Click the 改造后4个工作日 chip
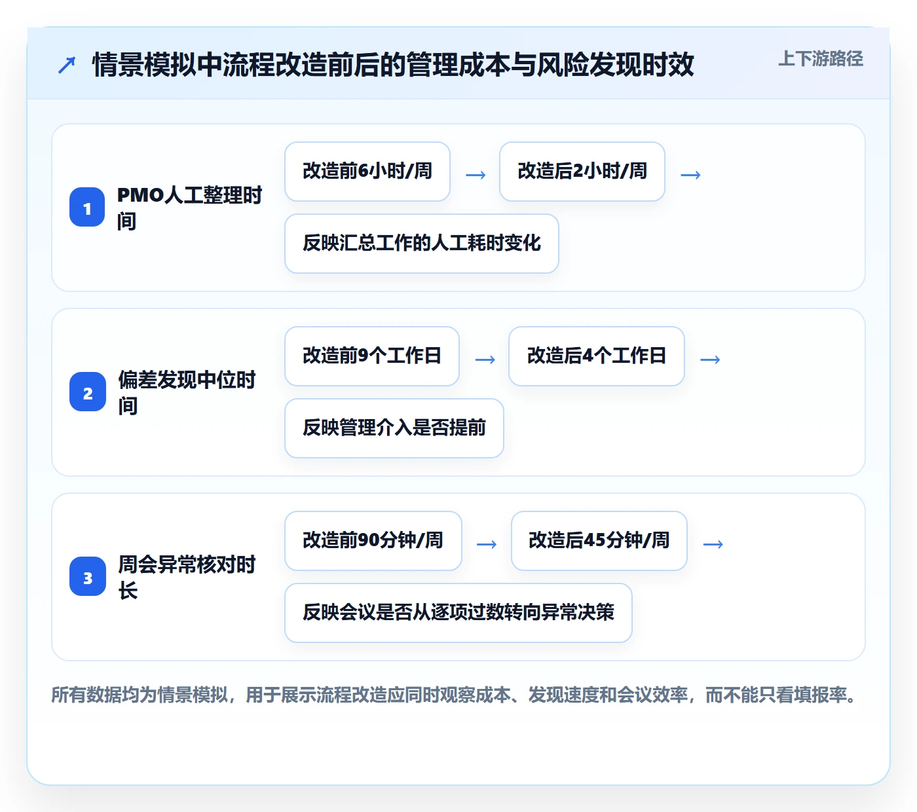 tap(597, 356)
